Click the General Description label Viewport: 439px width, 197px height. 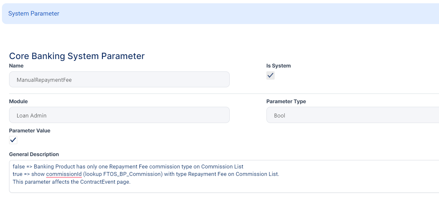(34, 154)
